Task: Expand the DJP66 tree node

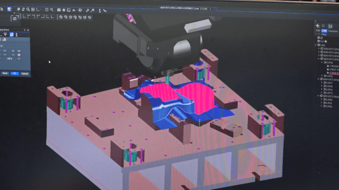Action: coord(322,76)
